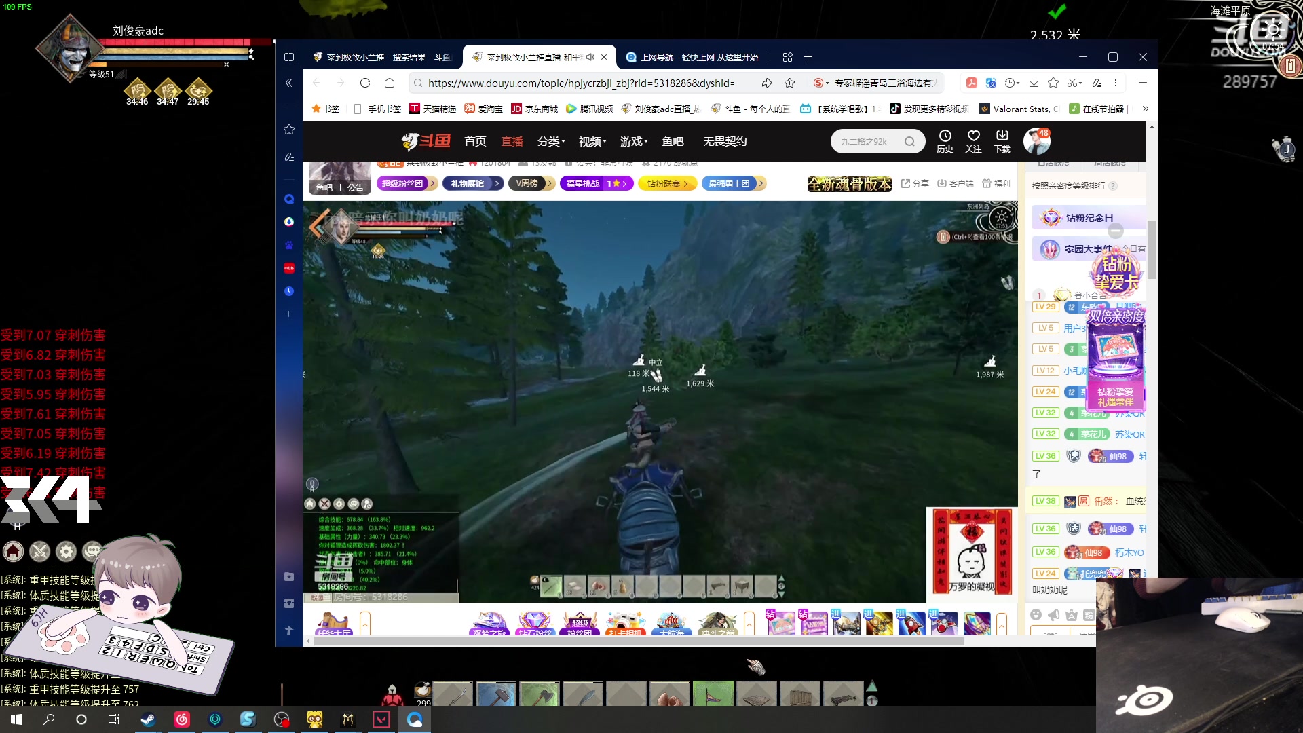Open Task View on the taskbar
The width and height of the screenshot is (1303, 733).
114,719
